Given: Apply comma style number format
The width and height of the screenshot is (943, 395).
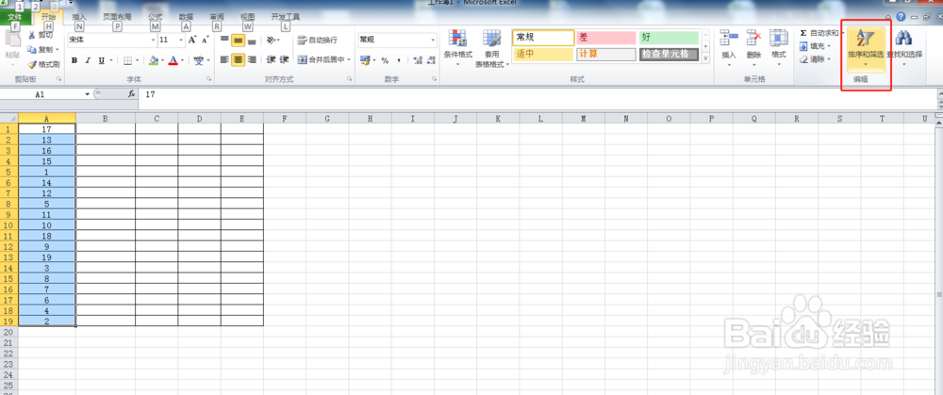Looking at the screenshot, I should (x=399, y=60).
